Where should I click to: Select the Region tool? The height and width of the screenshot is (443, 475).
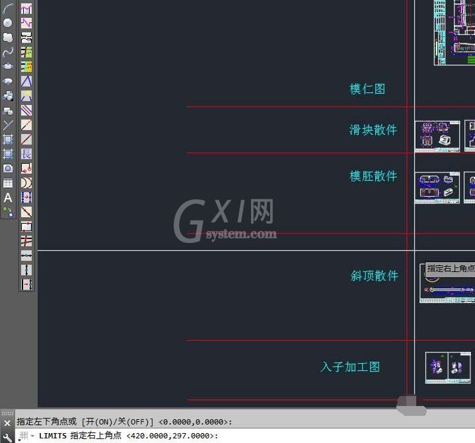pyautogui.click(x=8, y=168)
